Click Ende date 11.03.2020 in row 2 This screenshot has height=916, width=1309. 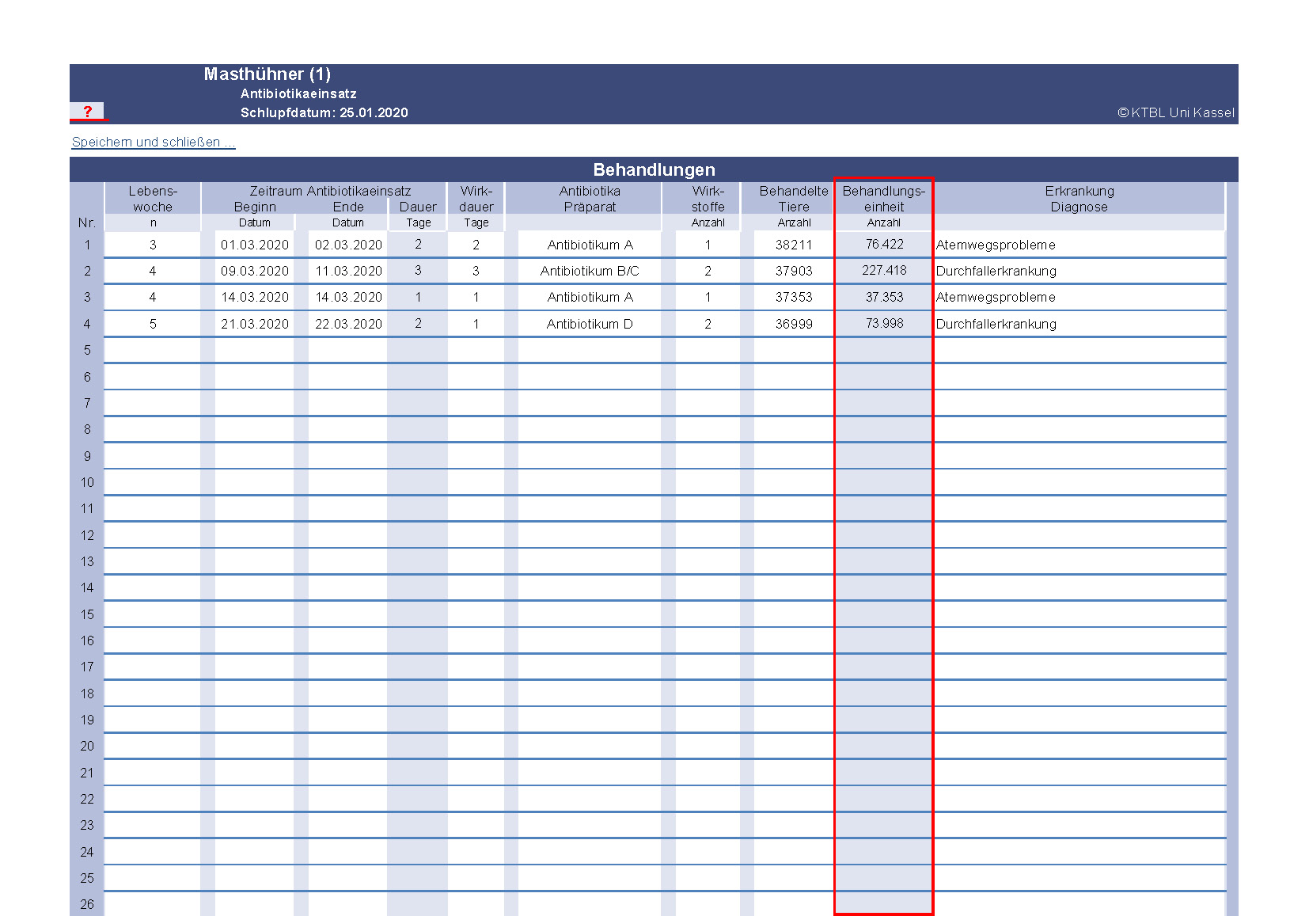[x=348, y=271]
